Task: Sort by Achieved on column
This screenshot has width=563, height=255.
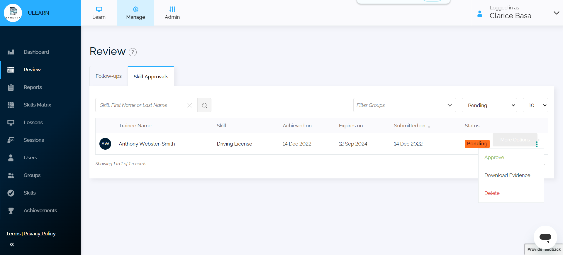Action: (x=297, y=126)
